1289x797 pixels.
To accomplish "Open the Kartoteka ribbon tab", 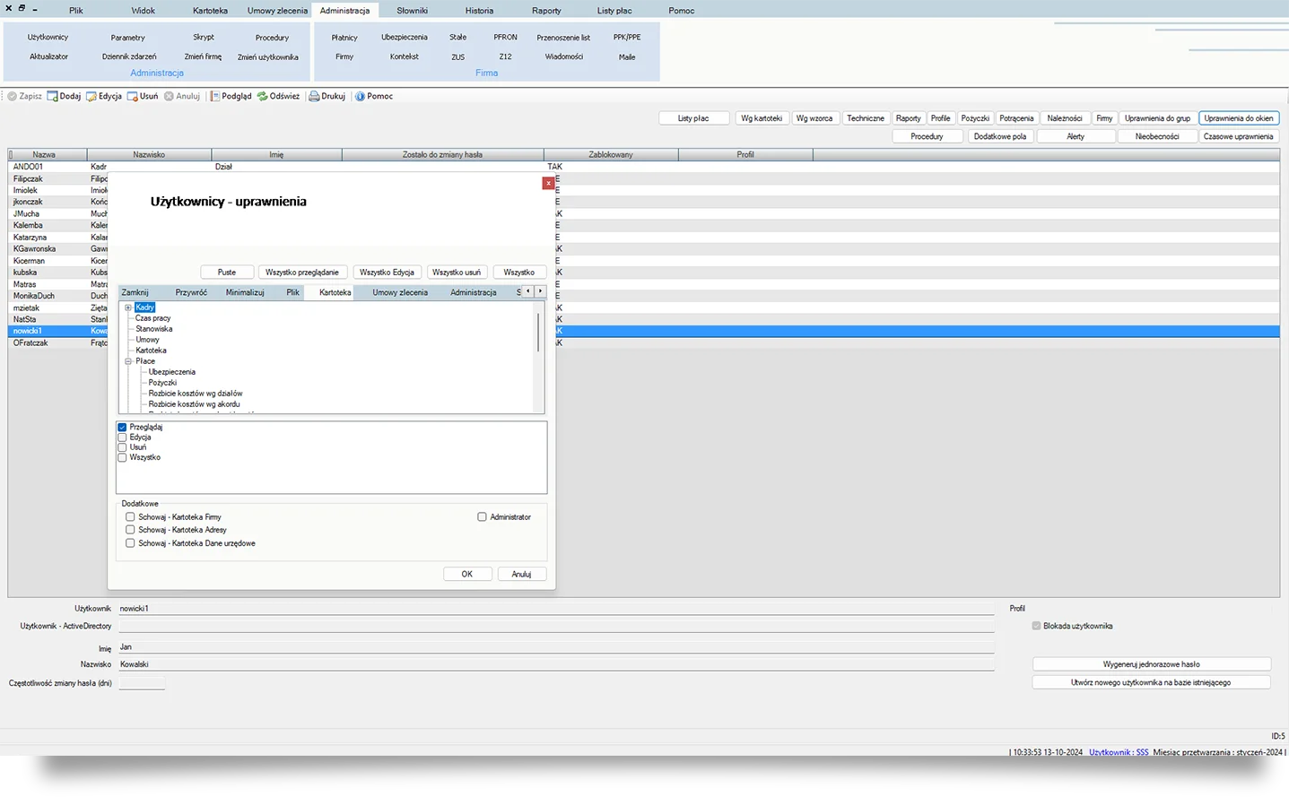I will tap(210, 11).
